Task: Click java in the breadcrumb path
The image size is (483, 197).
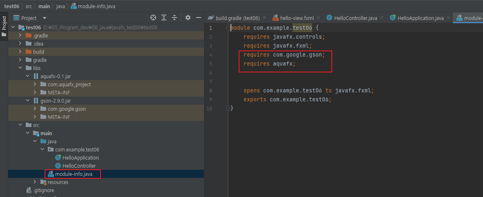Action: pos(61,6)
